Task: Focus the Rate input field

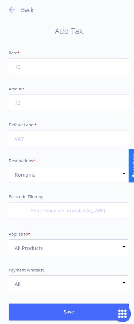Action: point(69,67)
